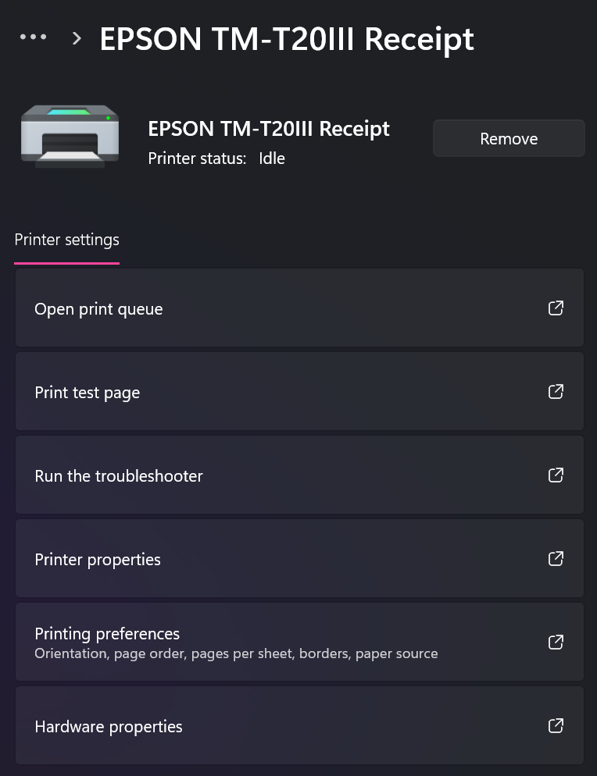Click the external-link icon beside Open print queue
The image size is (597, 776).
[x=556, y=308]
